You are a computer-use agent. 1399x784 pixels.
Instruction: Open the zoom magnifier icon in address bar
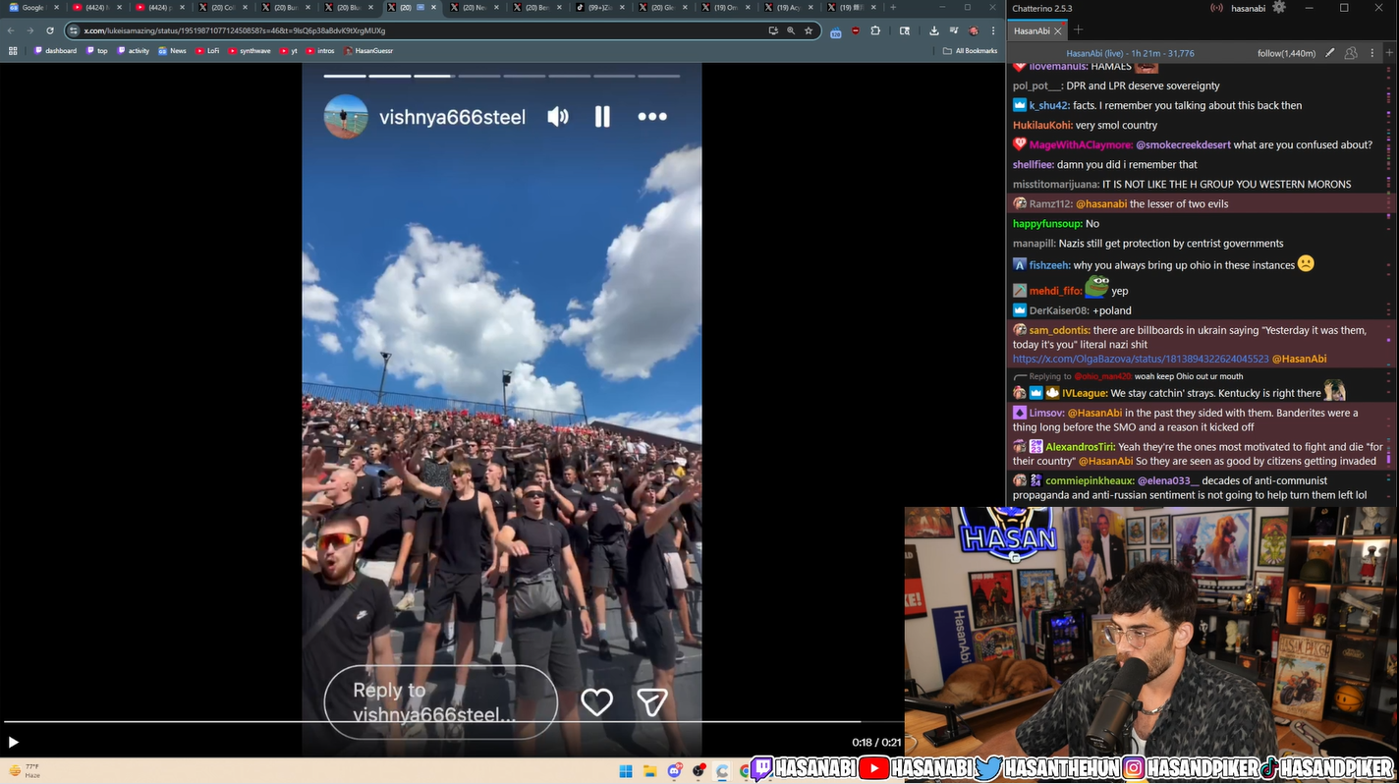coord(791,30)
